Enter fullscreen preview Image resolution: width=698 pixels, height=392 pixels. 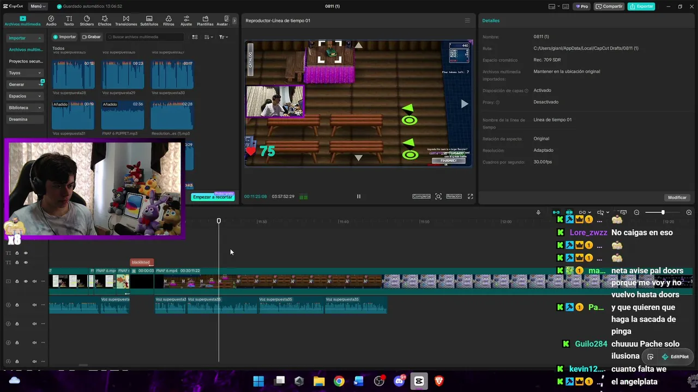(x=471, y=197)
